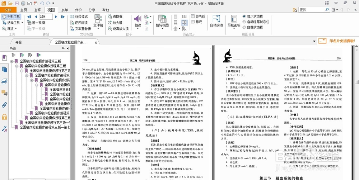The image size is (359, 180).
Task: Open the 缩放 zoom dropdown
Action: 16,29
